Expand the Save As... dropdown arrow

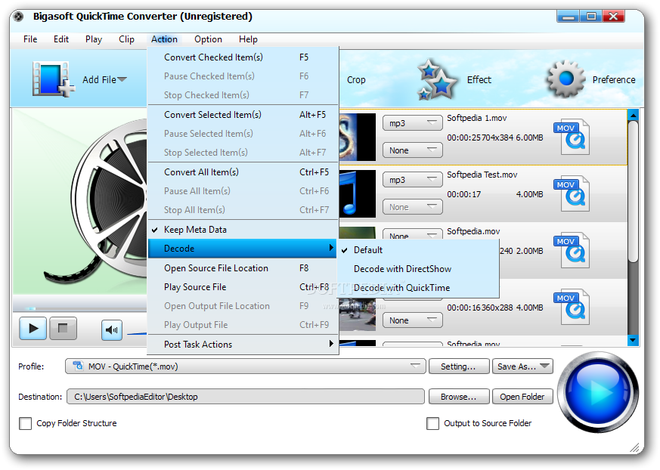point(544,366)
